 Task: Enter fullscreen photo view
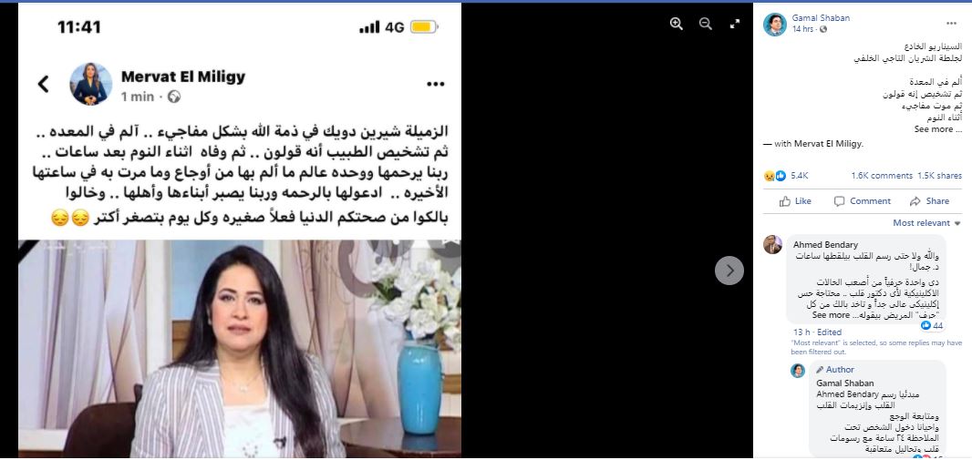[735, 24]
